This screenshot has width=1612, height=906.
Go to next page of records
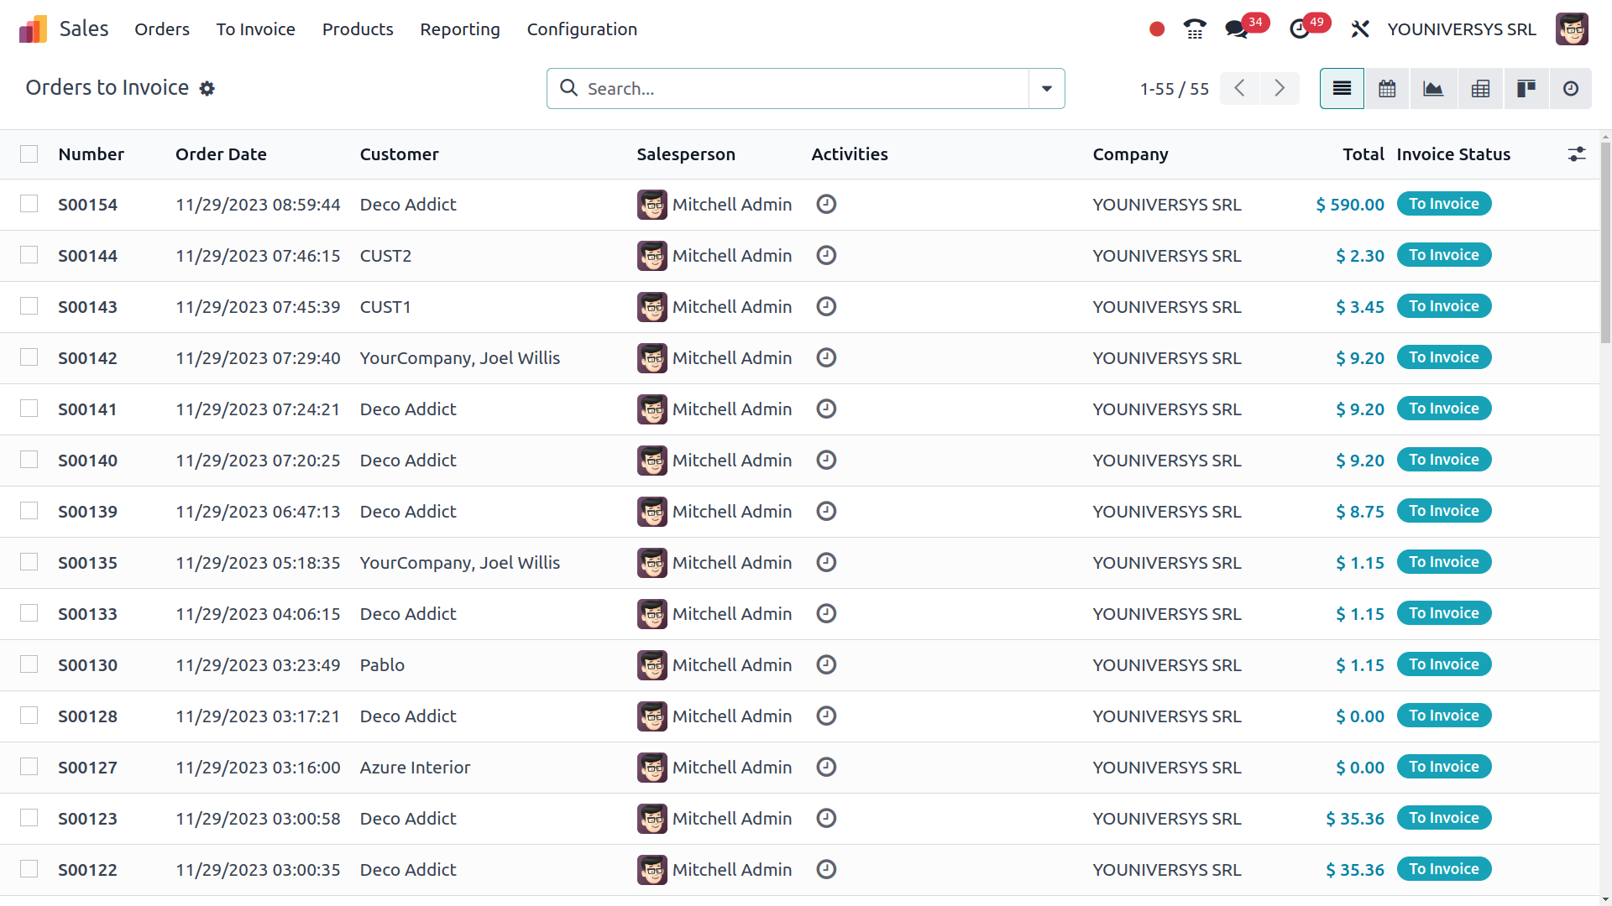tap(1279, 88)
